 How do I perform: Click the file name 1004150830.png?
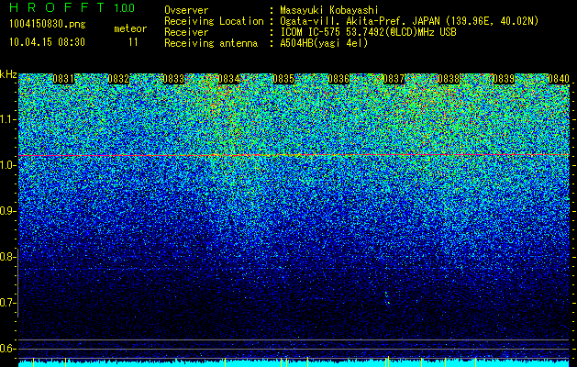[48, 25]
